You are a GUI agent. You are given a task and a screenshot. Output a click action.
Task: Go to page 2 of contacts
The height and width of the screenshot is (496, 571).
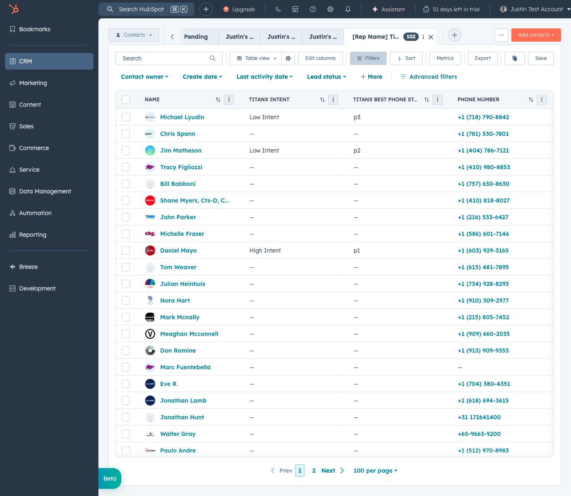314,471
